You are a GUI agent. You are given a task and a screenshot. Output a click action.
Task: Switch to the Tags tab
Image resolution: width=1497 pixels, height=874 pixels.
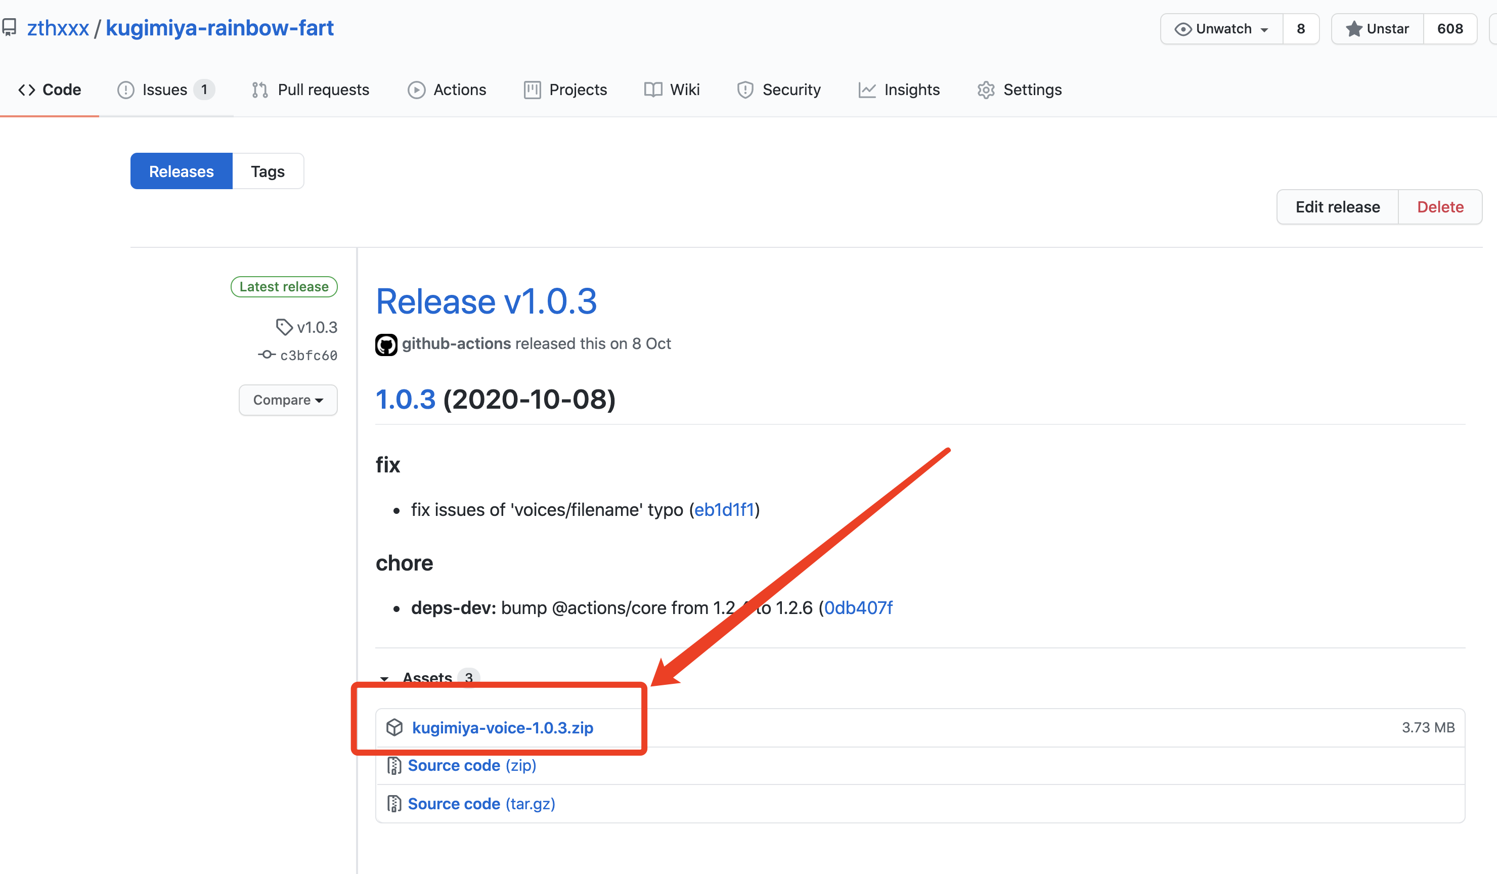click(268, 171)
